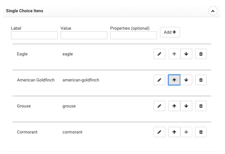Shift the Grouse item up
This screenshot has width=225, height=154.
click(174, 106)
